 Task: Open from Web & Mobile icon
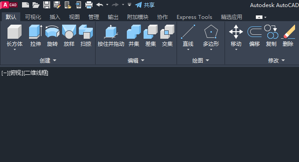(68, 5)
